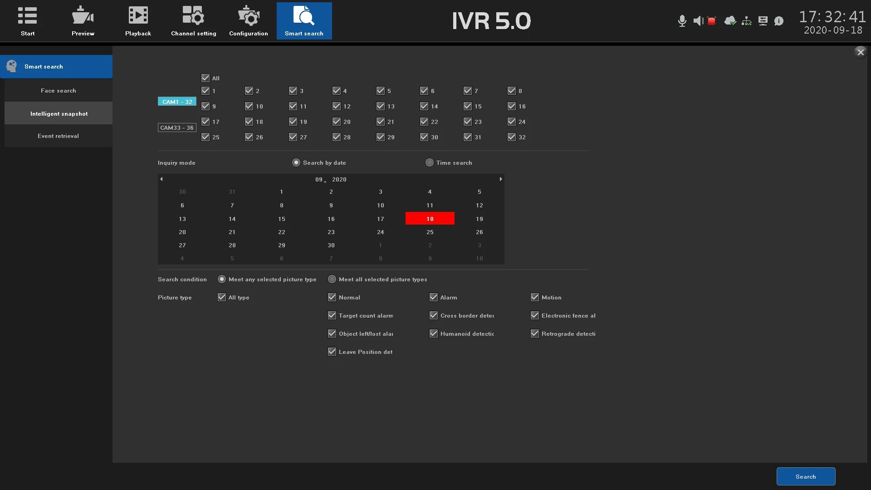The image size is (871, 490).
Task: Click the blue Search button
Action: (806, 476)
